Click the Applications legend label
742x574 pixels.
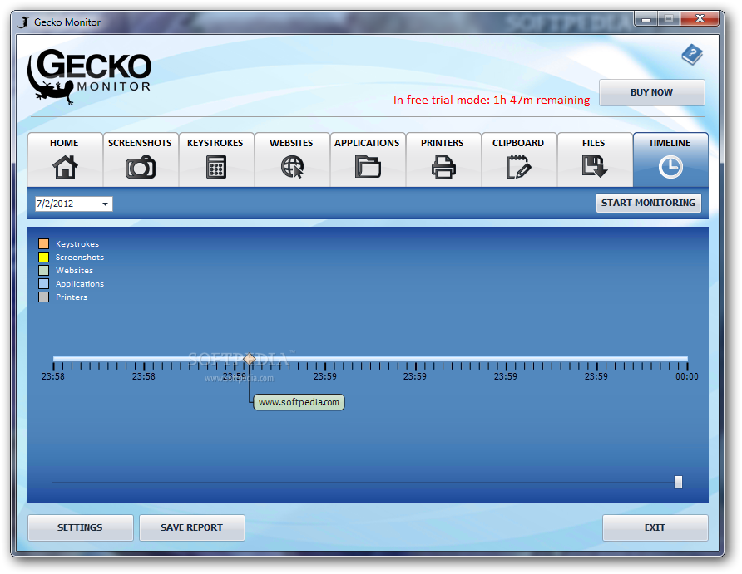pos(80,283)
